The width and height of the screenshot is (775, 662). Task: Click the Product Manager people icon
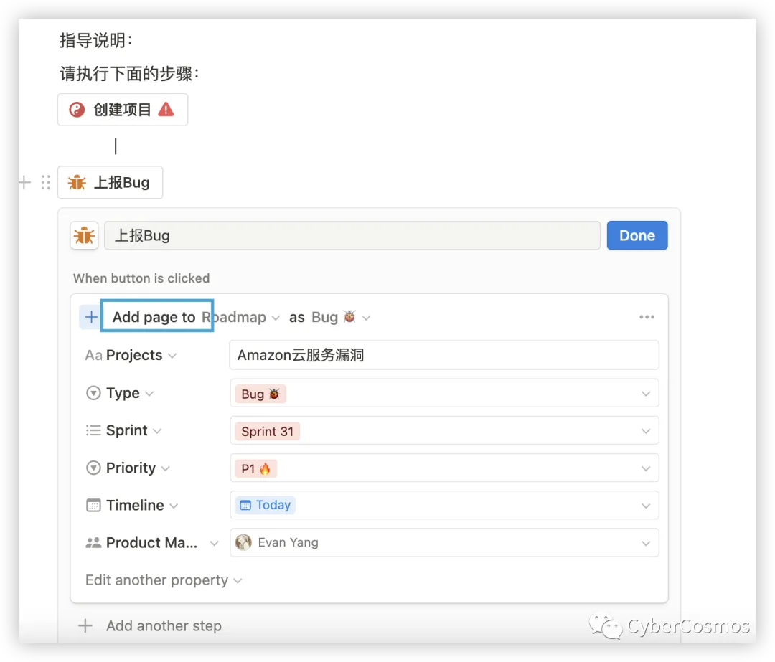tap(93, 543)
